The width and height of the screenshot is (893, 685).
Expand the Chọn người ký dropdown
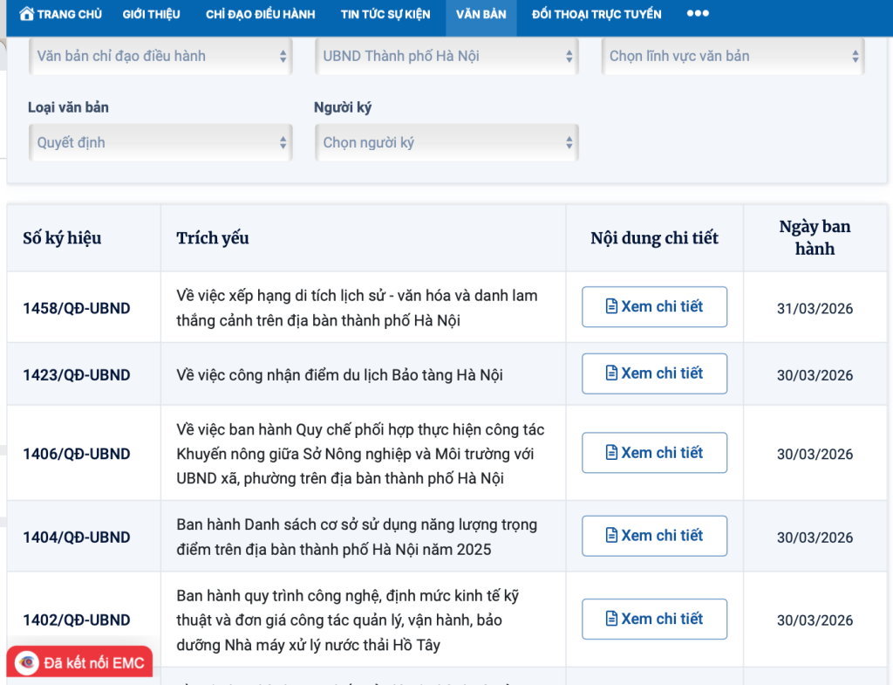(x=446, y=142)
